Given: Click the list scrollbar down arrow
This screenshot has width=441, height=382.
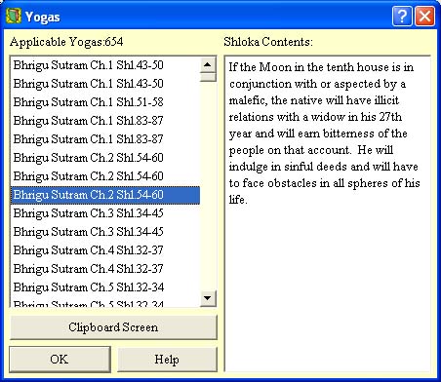Looking at the screenshot, I should [x=208, y=298].
